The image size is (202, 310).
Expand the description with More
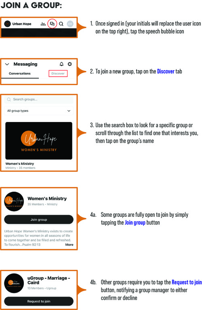tap(69, 245)
